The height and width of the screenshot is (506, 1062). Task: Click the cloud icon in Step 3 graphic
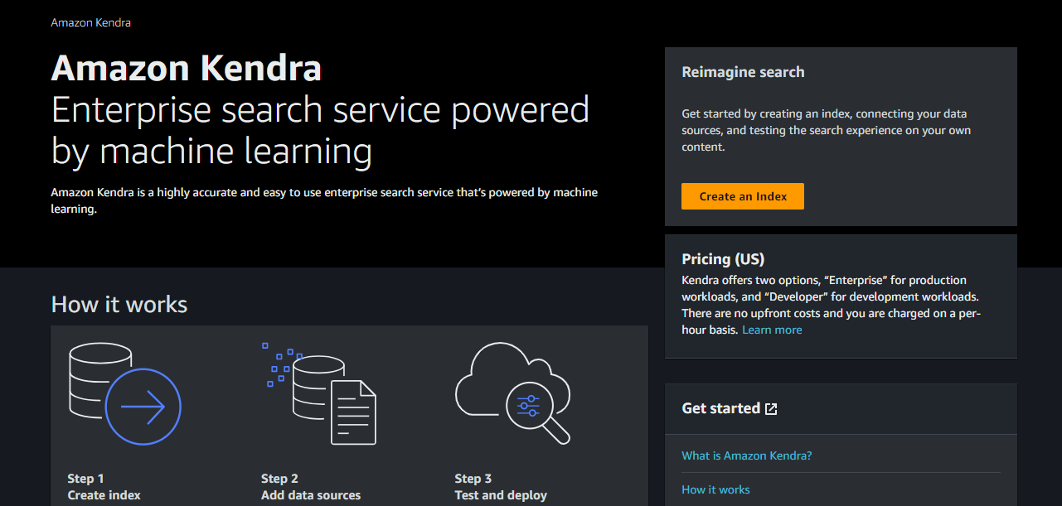click(x=497, y=373)
